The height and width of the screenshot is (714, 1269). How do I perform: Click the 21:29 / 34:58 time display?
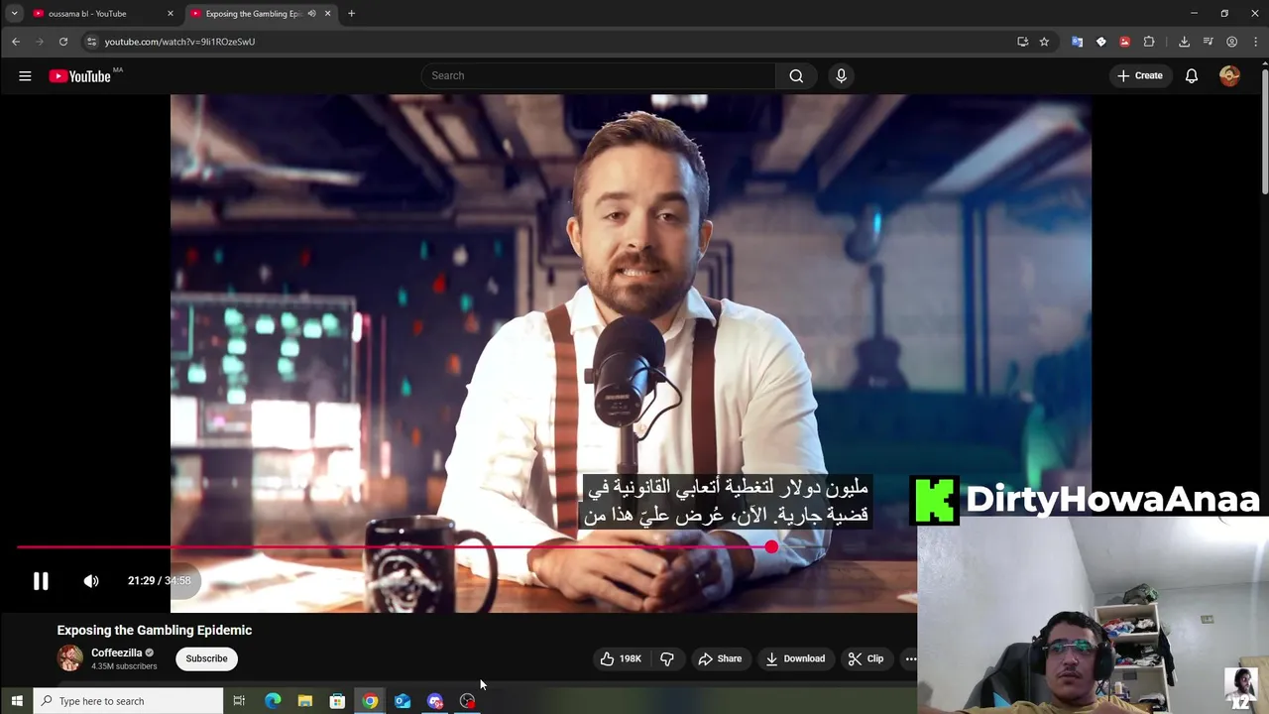(159, 581)
